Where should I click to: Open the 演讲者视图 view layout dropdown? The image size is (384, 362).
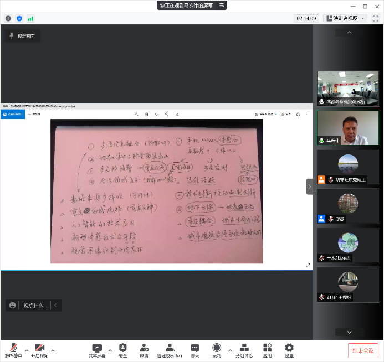pos(346,18)
